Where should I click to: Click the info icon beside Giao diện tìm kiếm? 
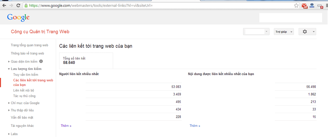[x=41, y=61]
